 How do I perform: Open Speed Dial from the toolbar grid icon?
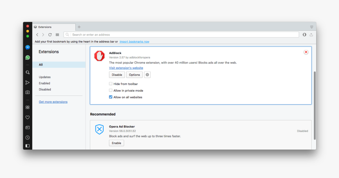click(x=57, y=35)
